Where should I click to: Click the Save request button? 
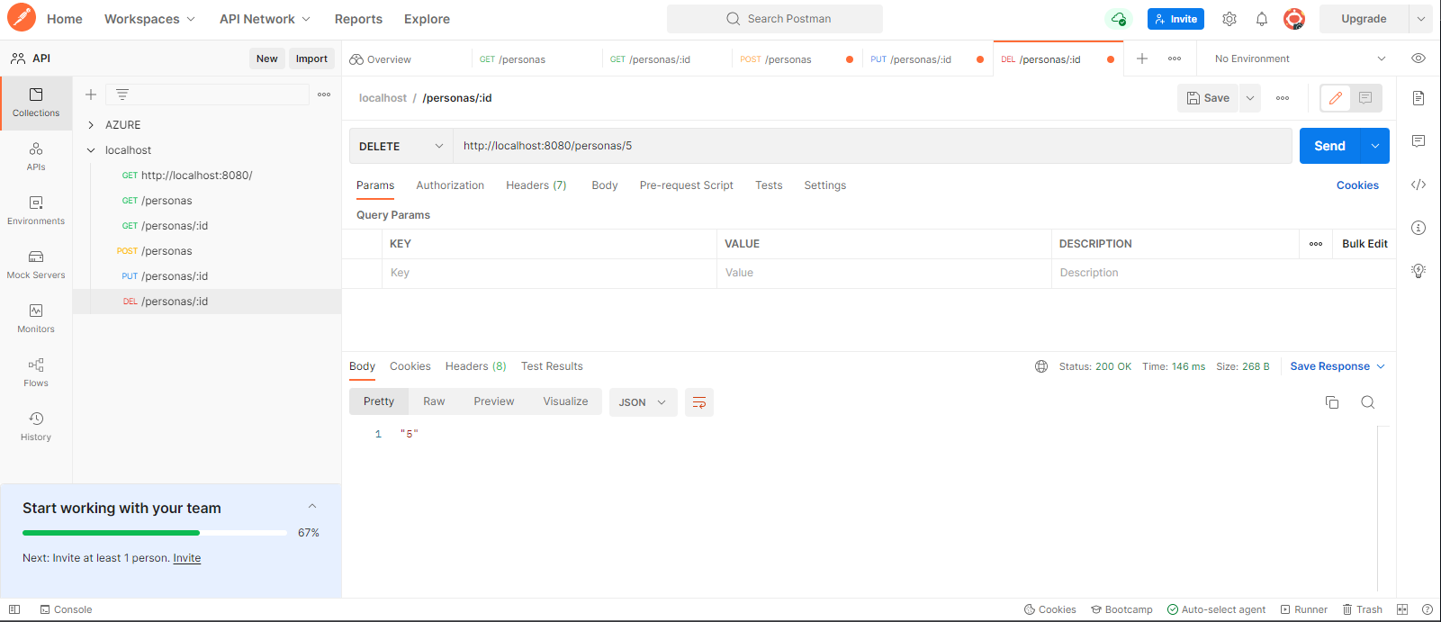1208,98
